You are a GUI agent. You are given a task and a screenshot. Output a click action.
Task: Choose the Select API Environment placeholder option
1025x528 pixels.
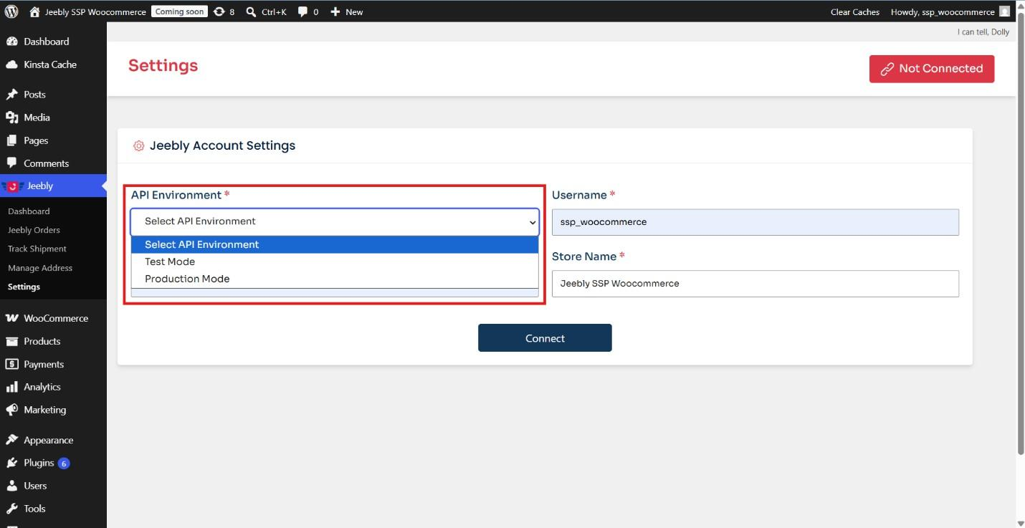[x=334, y=244]
